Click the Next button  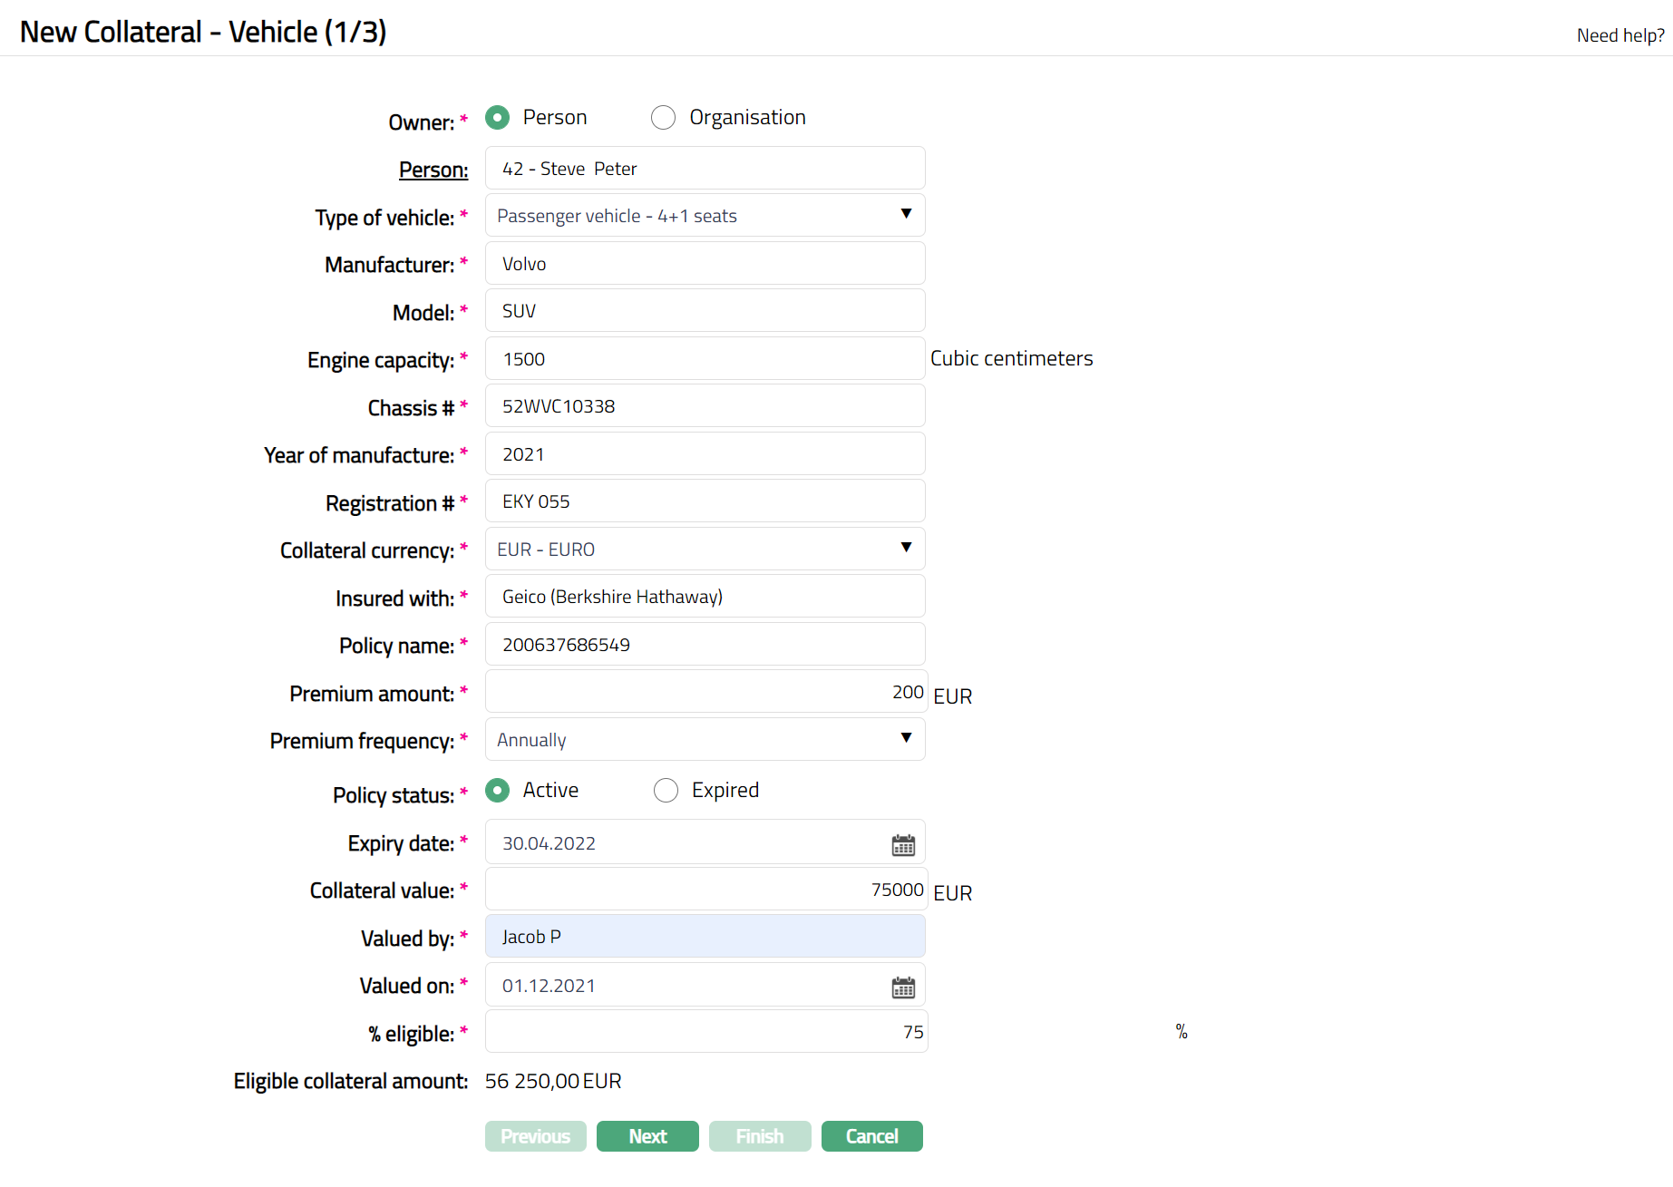tap(647, 1136)
